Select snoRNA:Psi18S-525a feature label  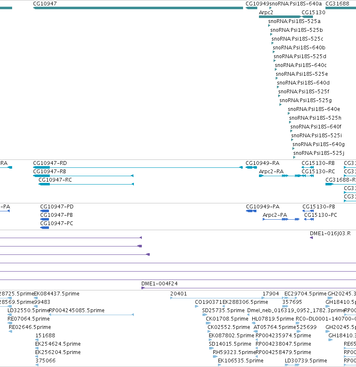coord(294,21)
